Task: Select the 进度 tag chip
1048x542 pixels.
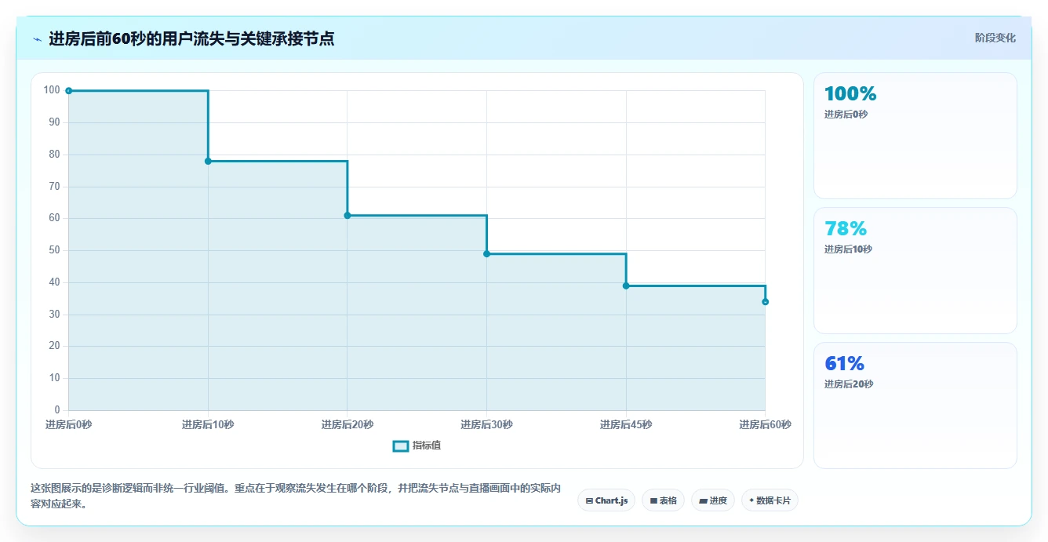Action: click(712, 500)
